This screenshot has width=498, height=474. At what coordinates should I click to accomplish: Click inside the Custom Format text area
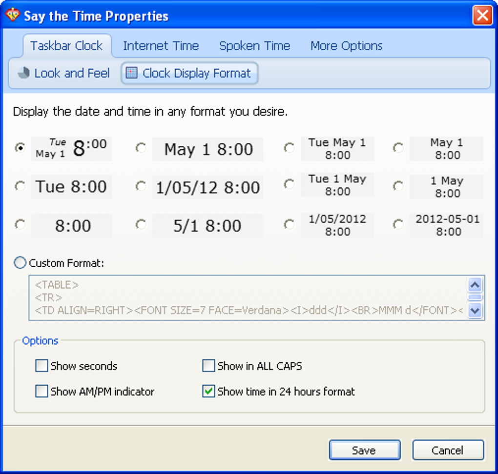[x=249, y=298]
